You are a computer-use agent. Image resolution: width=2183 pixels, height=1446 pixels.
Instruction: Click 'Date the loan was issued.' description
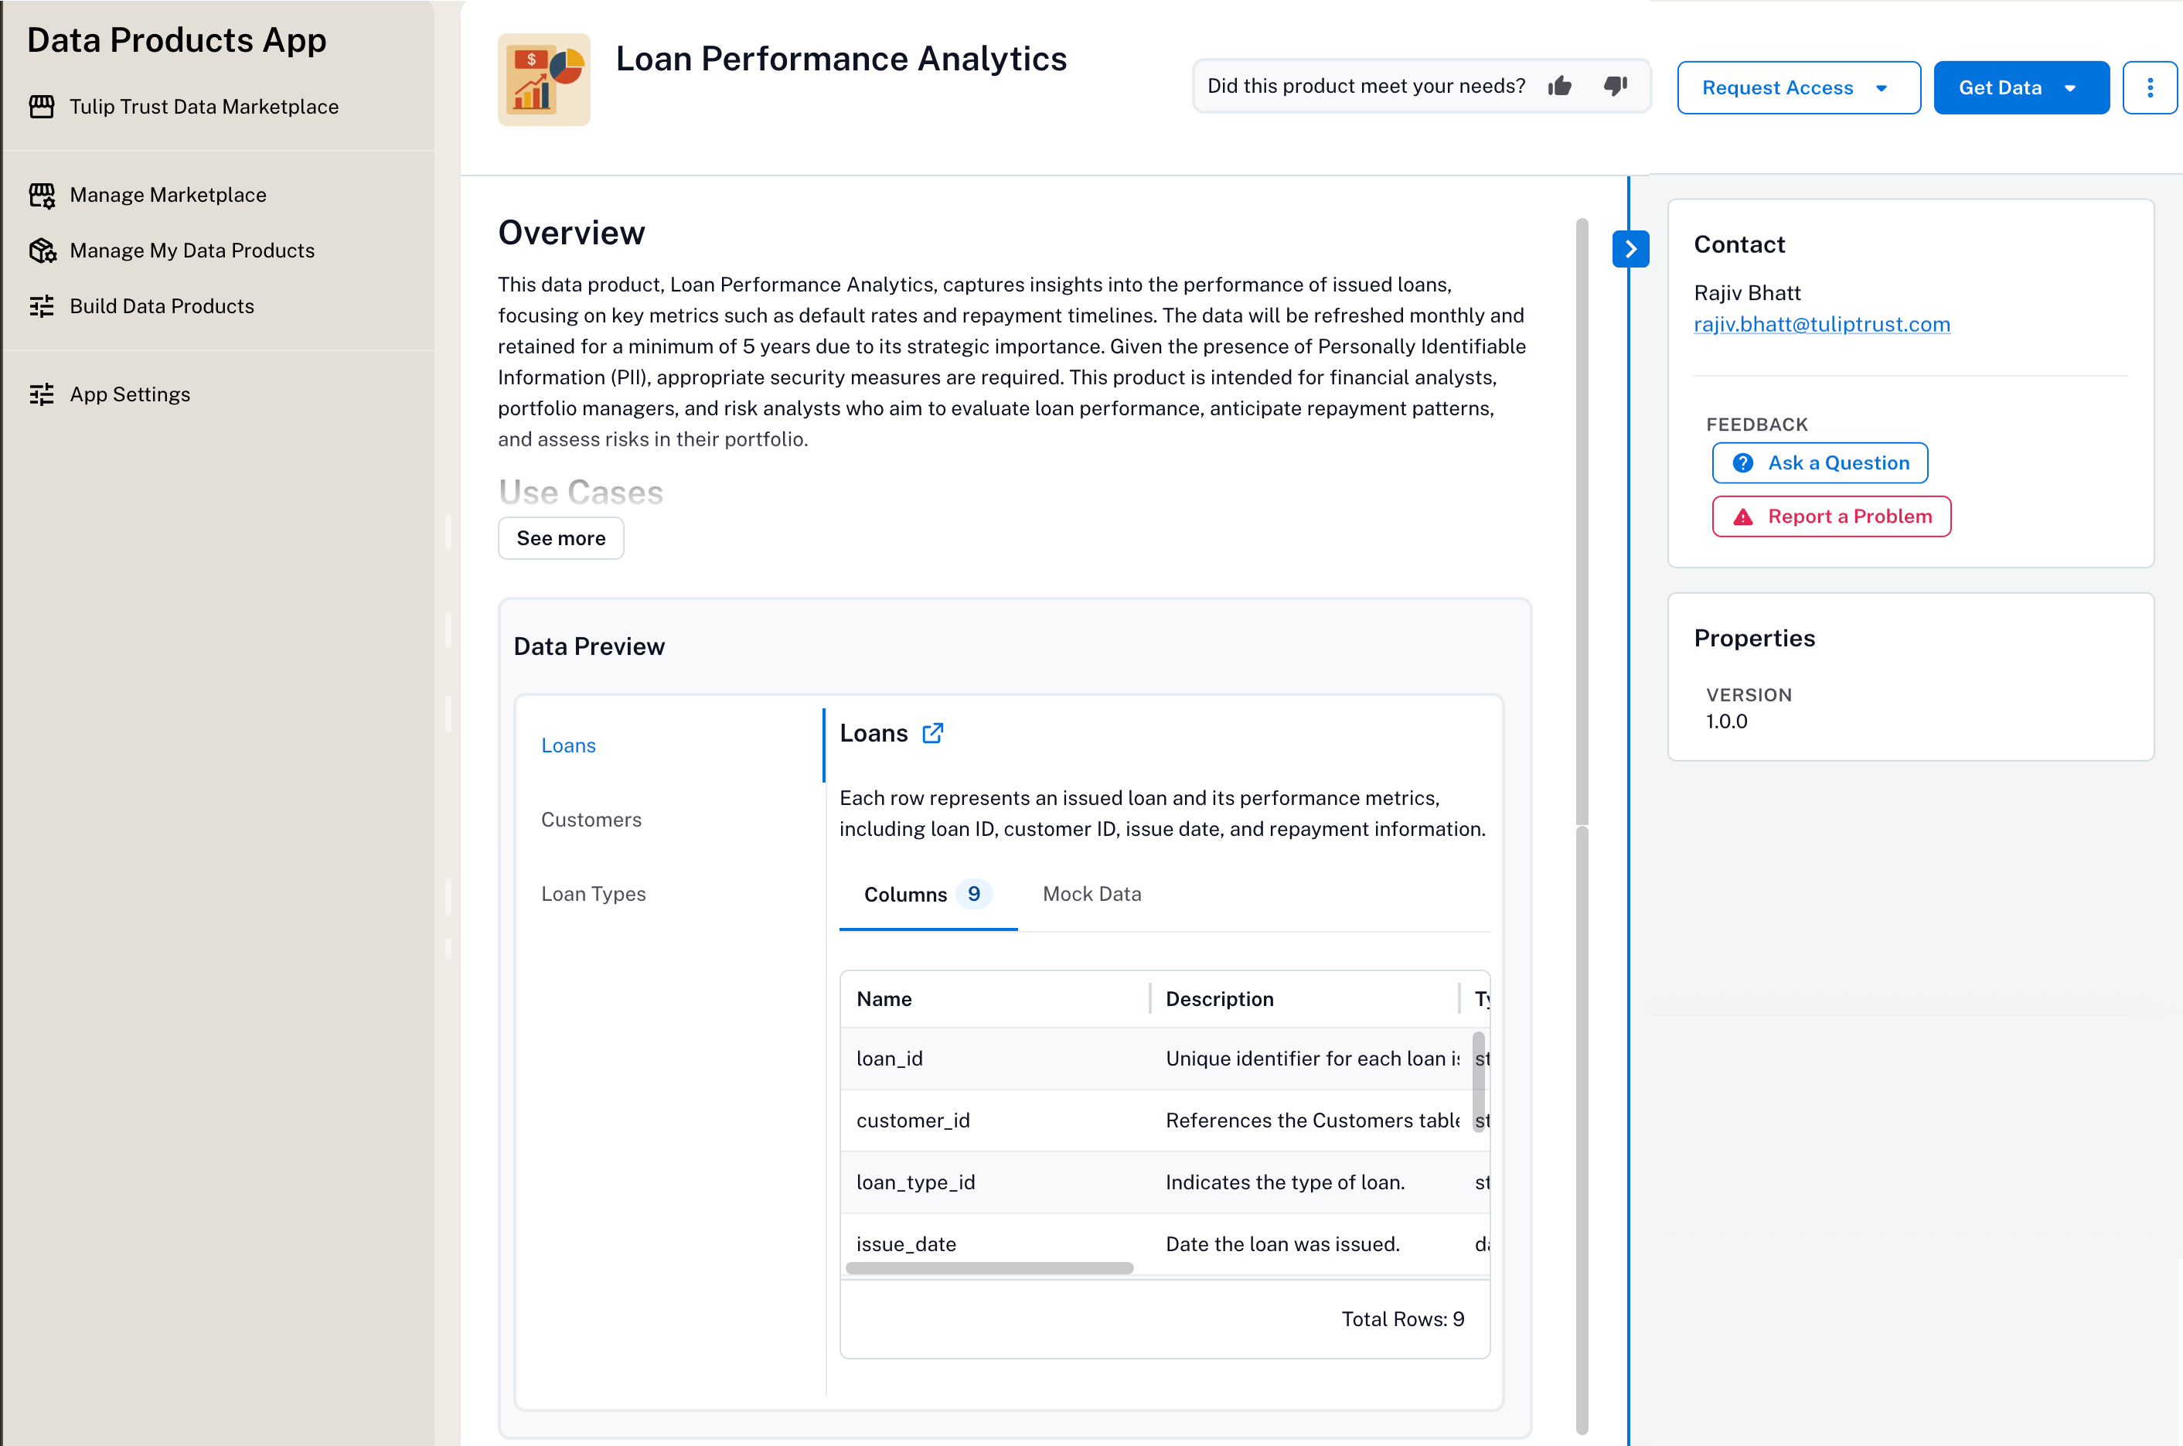[1282, 1245]
